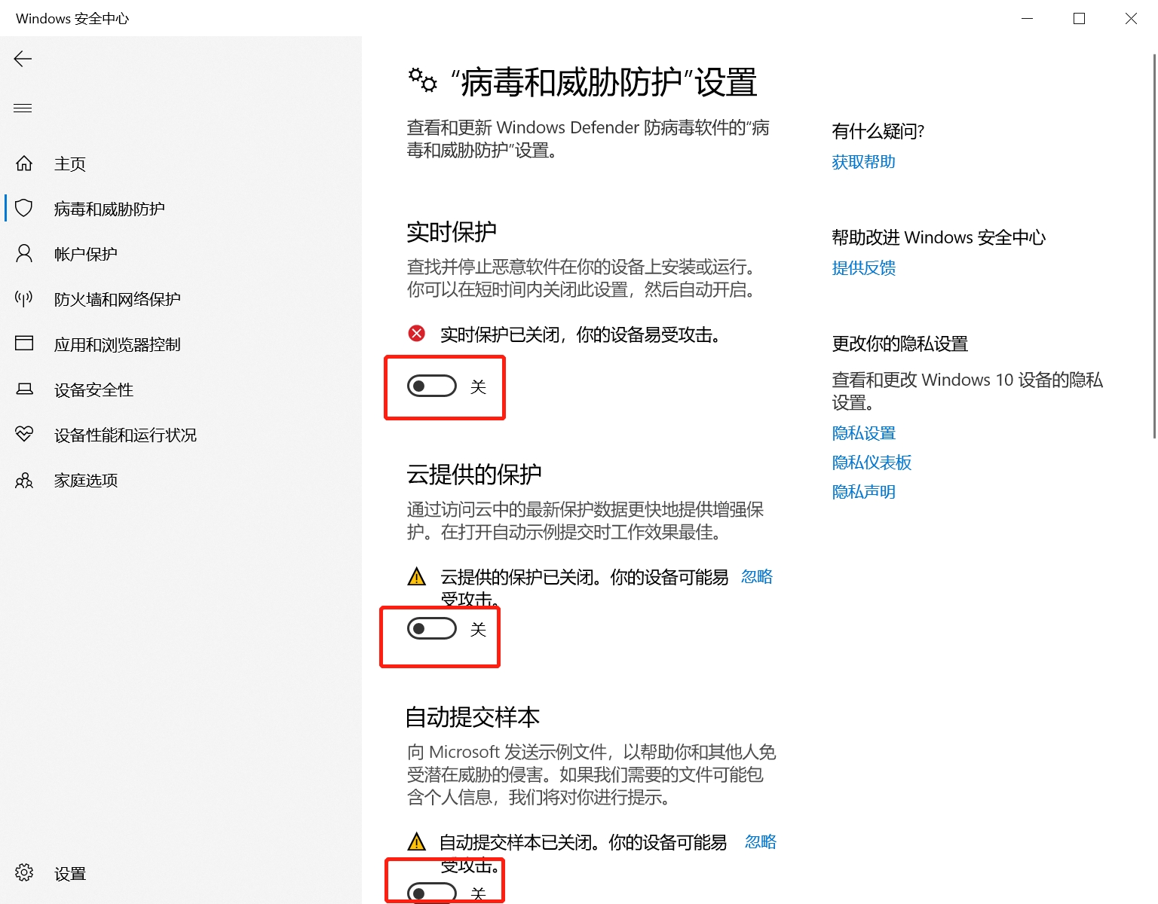Turn on the 自动提交样本 toggle
The image size is (1158, 904).
tap(432, 893)
